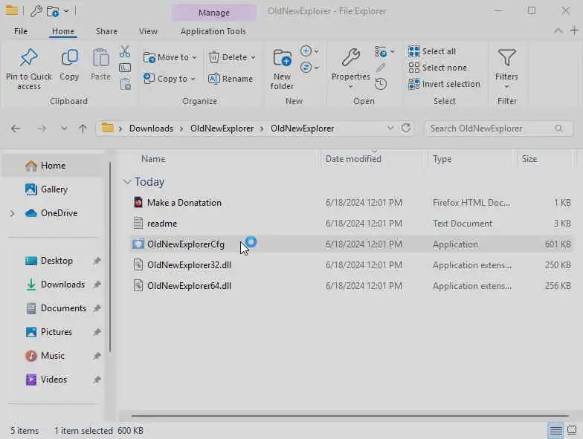
Task: Click the Downloads breadcrumb
Action: coord(151,128)
